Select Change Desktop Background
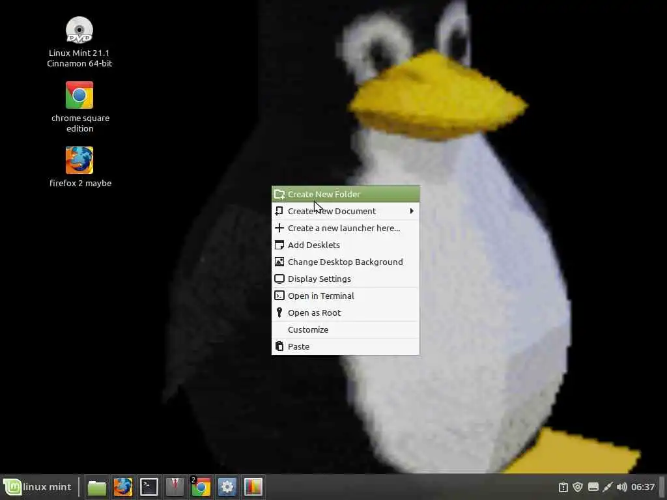 345,262
